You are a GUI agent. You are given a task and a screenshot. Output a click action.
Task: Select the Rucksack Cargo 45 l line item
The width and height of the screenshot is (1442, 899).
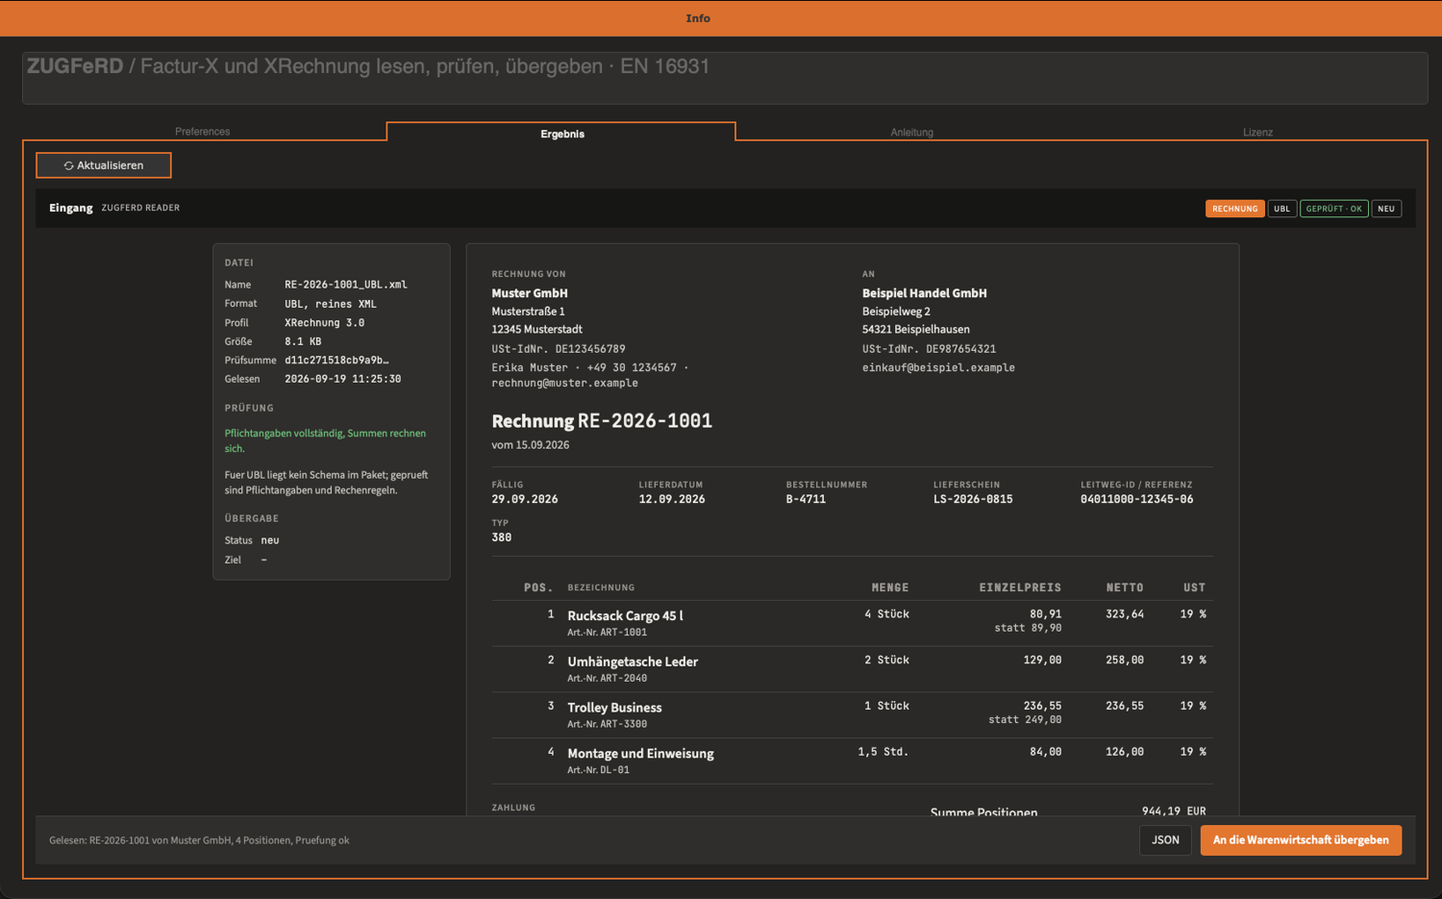852,623
